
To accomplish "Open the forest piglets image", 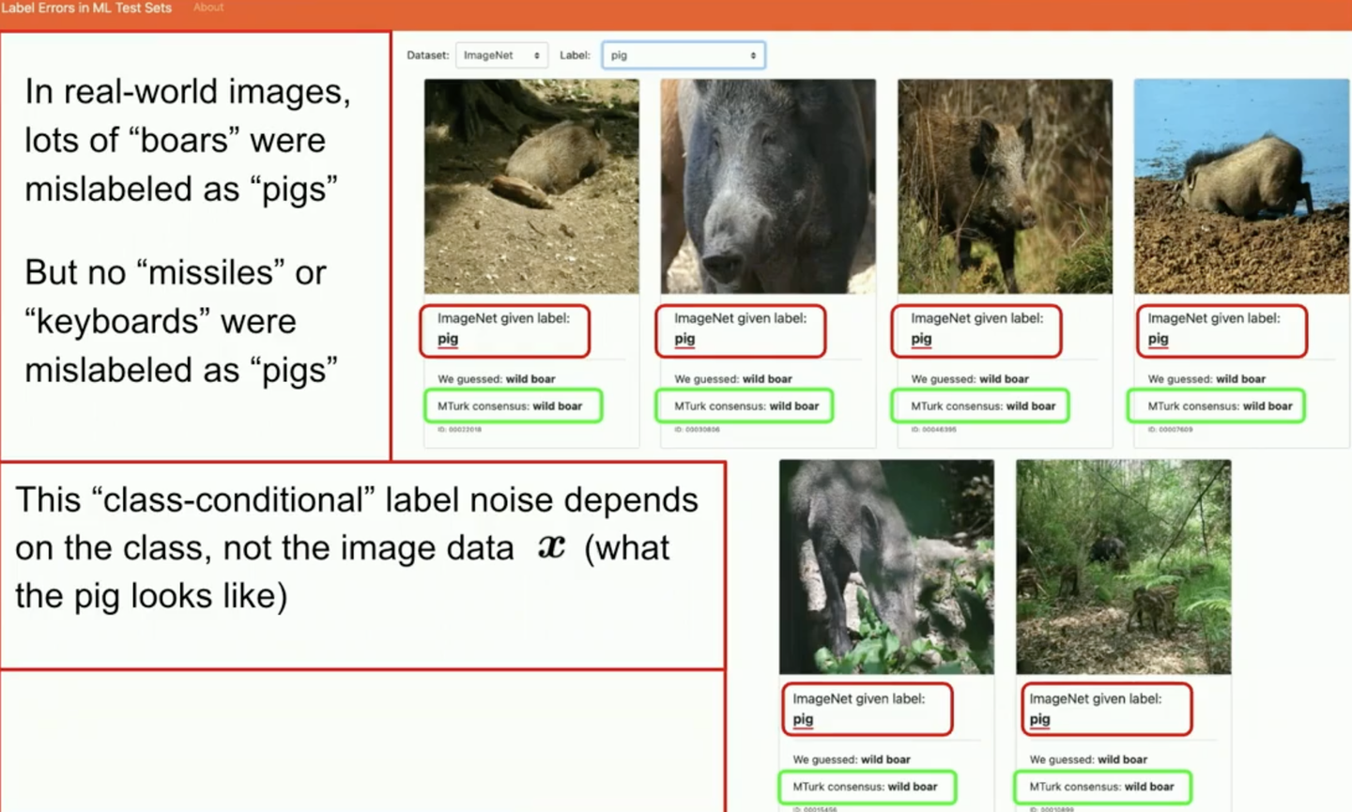I will point(1123,566).
